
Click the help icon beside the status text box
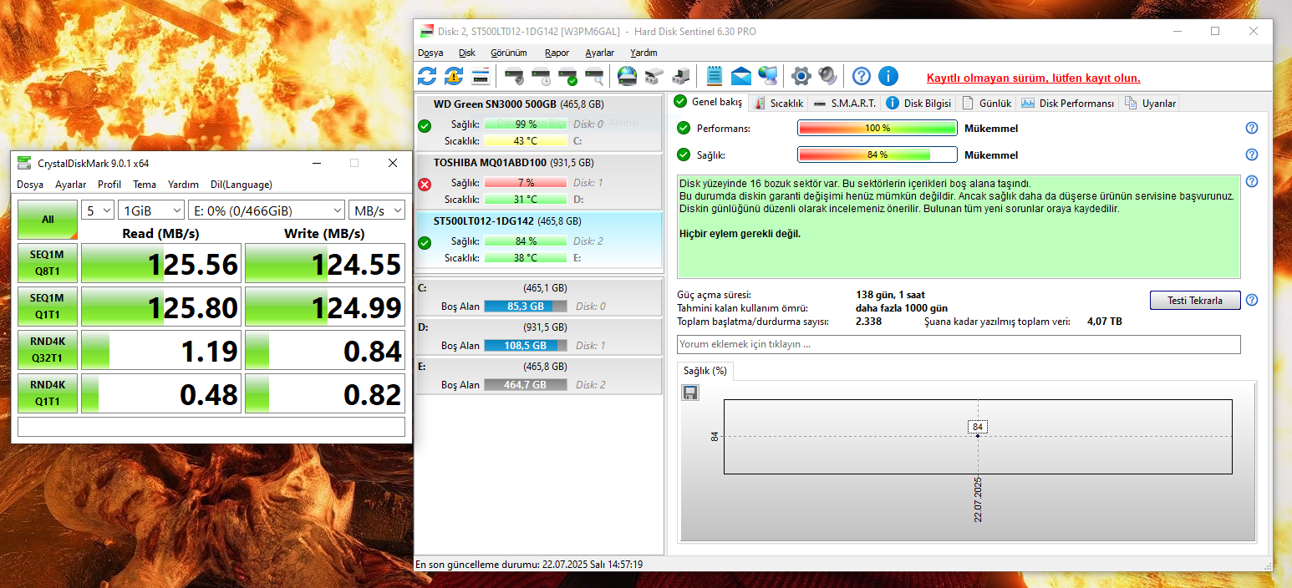click(1252, 181)
